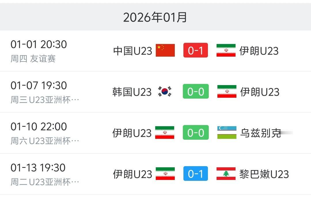
Task: Open the red 0-1 score badge
Action: coord(196,50)
